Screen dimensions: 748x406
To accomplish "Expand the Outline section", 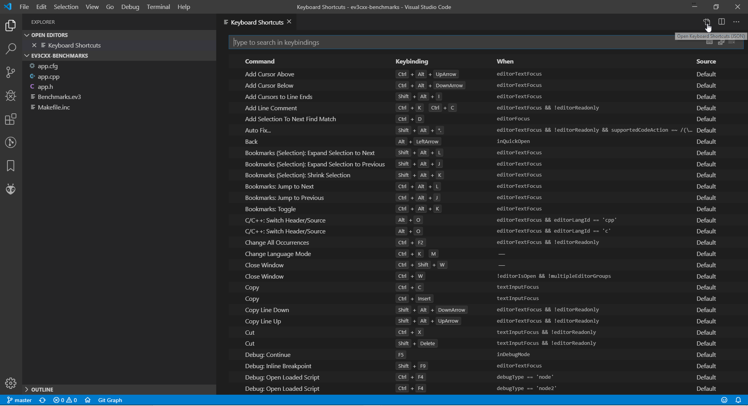I will pos(119,390).
